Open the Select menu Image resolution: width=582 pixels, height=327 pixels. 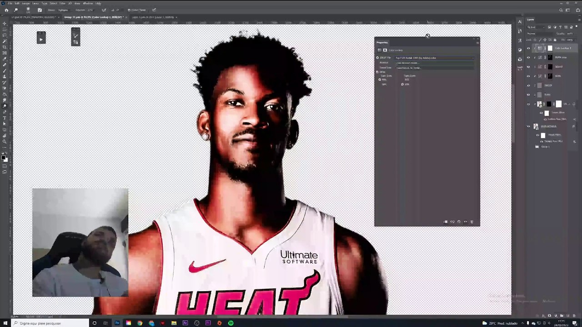coord(53,3)
